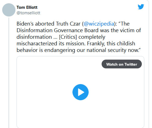The width and height of the screenshot is (152, 128).
Task: Click the phrase Disinformation Governance Board
Action: tap(58, 30)
